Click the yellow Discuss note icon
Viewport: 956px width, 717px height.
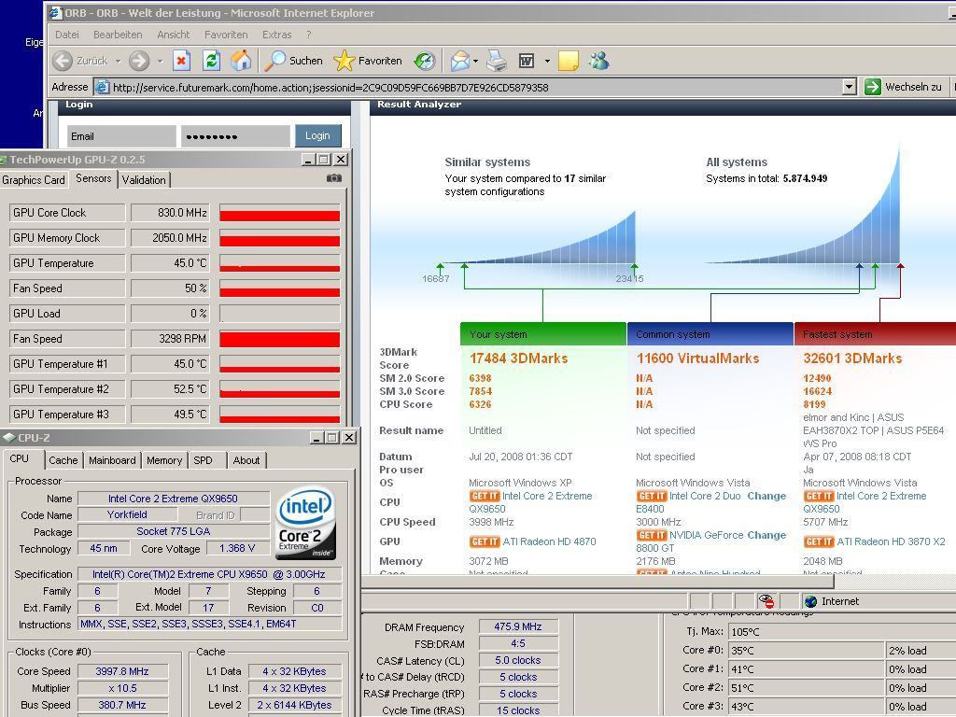[x=569, y=61]
